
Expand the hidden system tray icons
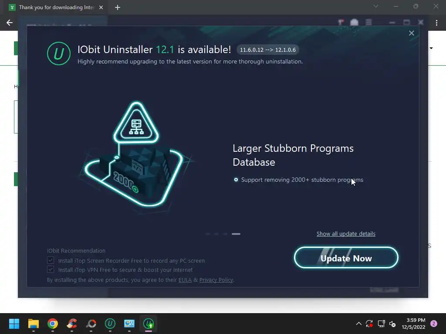359,324
